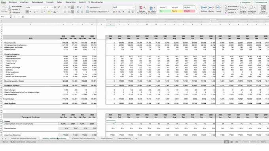The height and width of the screenshot is (151, 269).
Task: Align text to the bottom
Action: tap(72, 7)
